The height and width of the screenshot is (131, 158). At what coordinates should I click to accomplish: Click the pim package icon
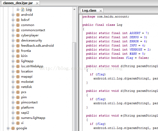pos(18,97)
